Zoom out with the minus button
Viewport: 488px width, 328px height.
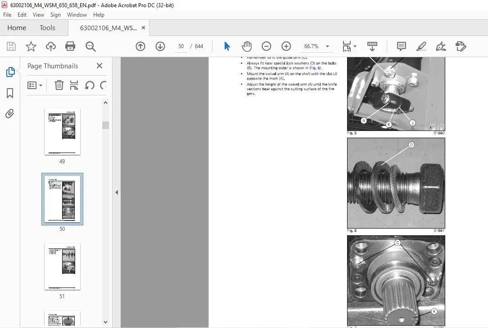[267, 46]
